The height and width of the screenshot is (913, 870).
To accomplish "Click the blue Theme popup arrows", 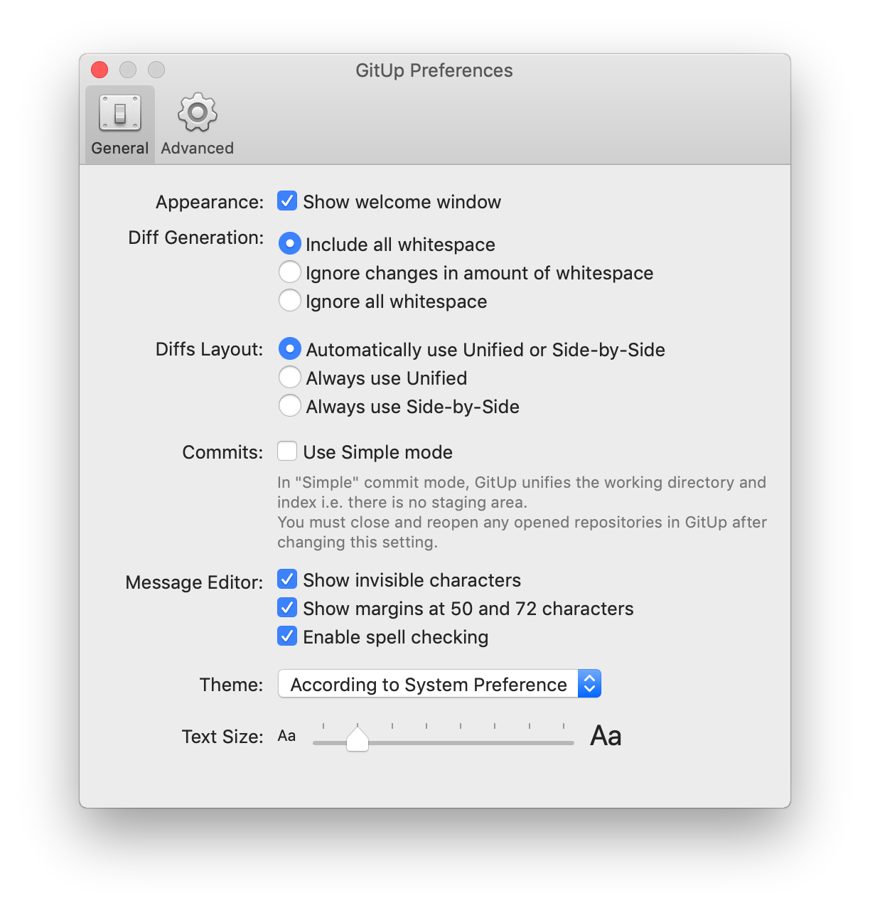I will [x=589, y=684].
